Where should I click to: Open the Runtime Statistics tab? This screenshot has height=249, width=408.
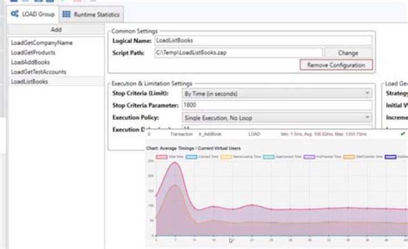coord(91,14)
